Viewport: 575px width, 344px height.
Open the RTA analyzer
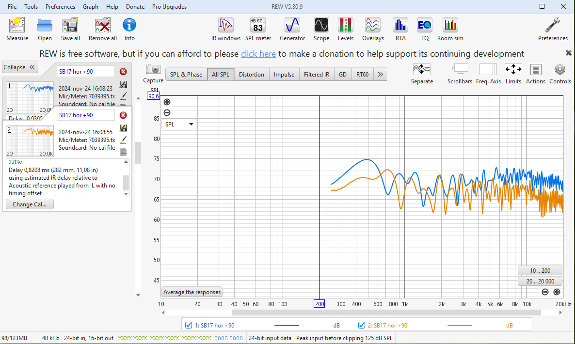click(400, 29)
